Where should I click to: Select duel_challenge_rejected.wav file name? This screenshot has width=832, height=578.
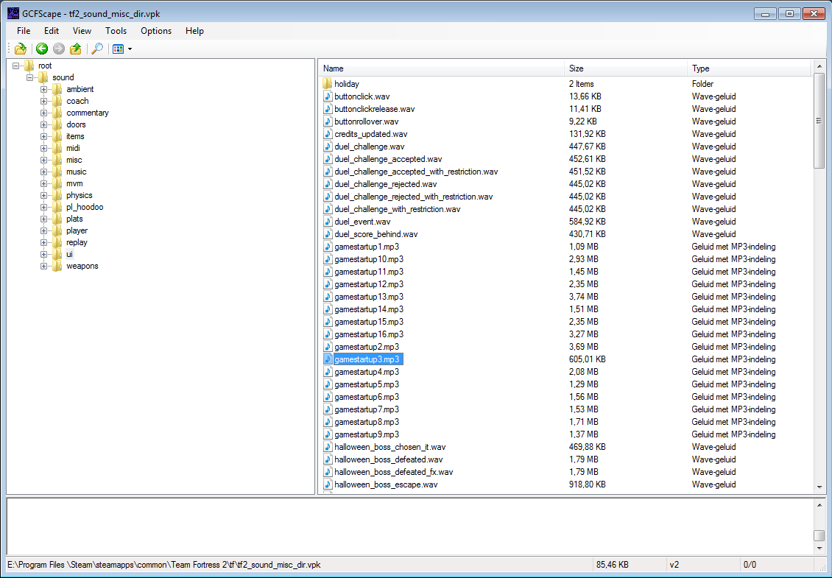point(386,184)
